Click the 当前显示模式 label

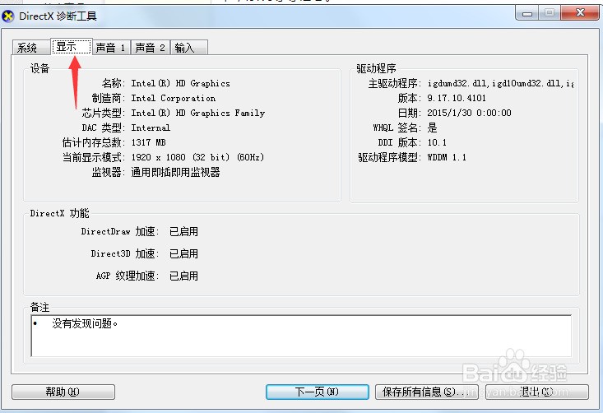[92, 157]
